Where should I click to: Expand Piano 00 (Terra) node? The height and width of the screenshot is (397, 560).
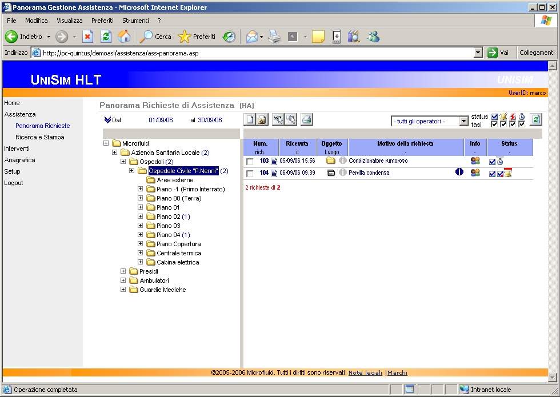[x=141, y=198]
